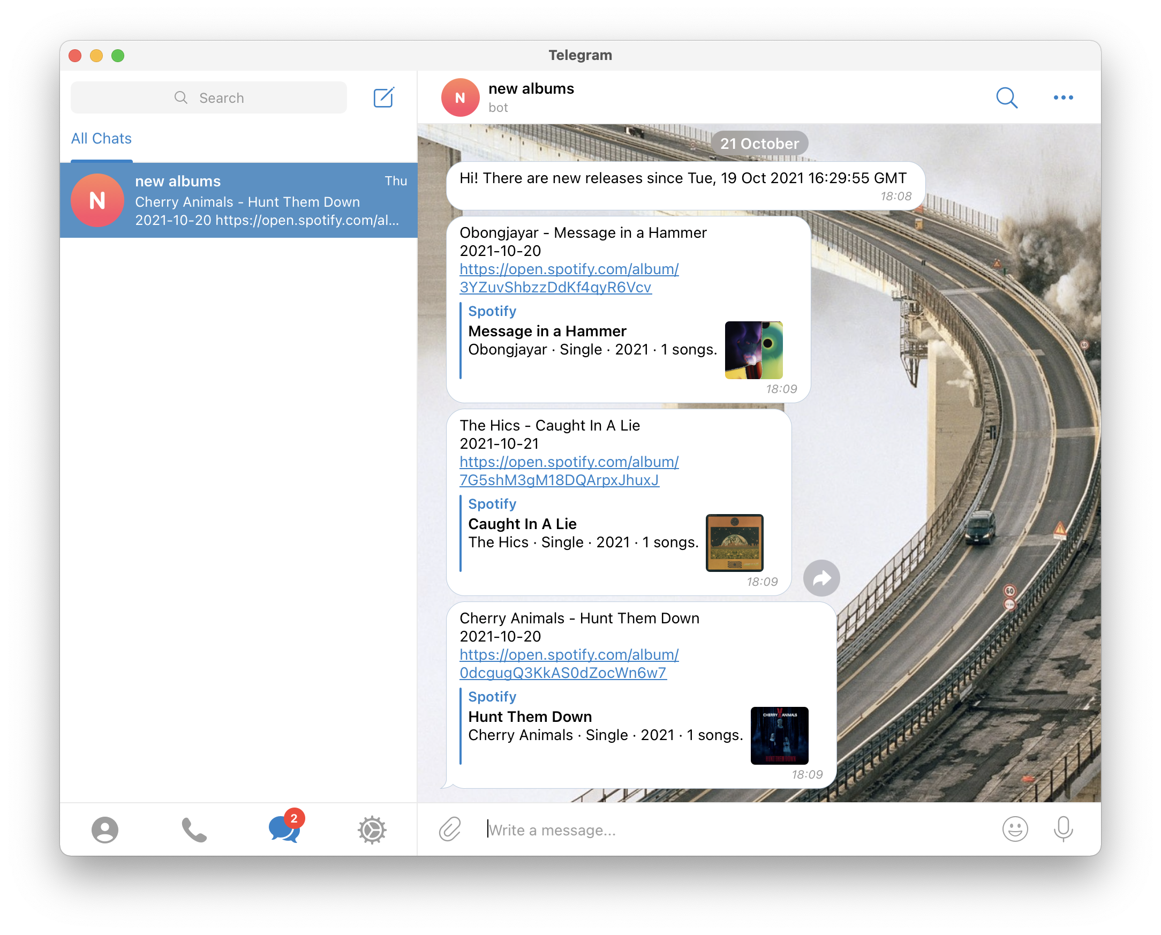The height and width of the screenshot is (935, 1161).
Task: Select the All Chats folder tab
Action: 101,138
